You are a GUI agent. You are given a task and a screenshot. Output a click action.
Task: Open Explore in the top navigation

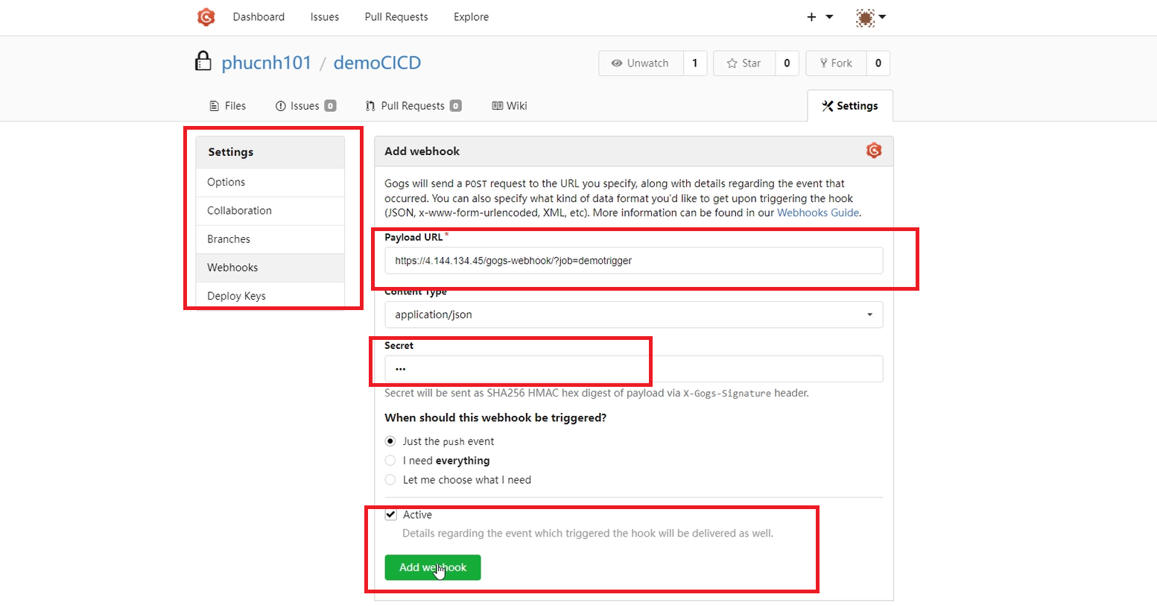(472, 17)
